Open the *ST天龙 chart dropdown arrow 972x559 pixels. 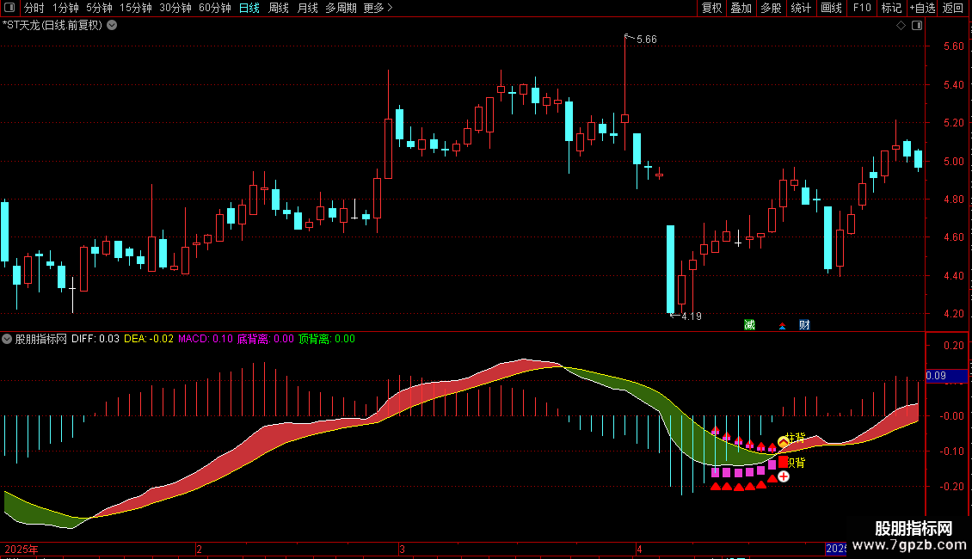point(112,25)
